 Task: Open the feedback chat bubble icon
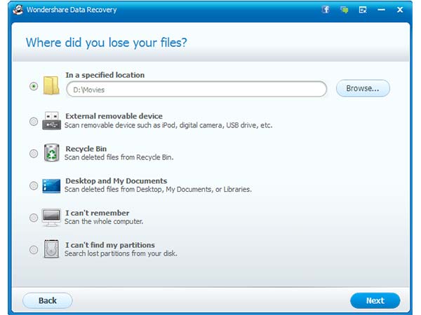pyautogui.click(x=344, y=10)
